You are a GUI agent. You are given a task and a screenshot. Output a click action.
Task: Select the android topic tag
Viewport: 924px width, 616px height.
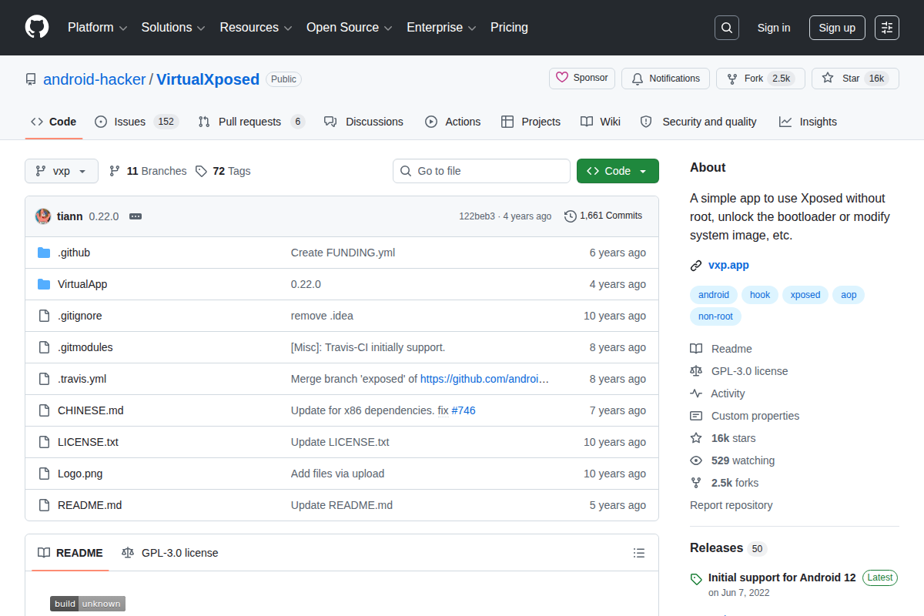point(714,295)
